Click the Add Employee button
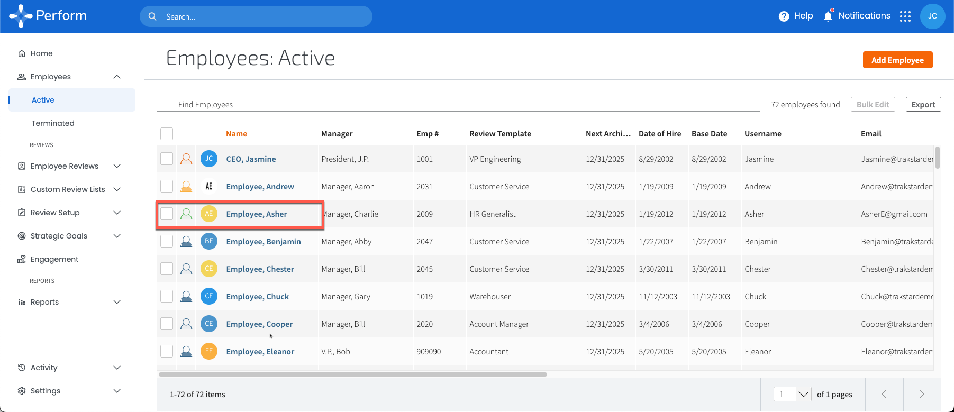The width and height of the screenshot is (954, 412). click(x=897, y=60)
